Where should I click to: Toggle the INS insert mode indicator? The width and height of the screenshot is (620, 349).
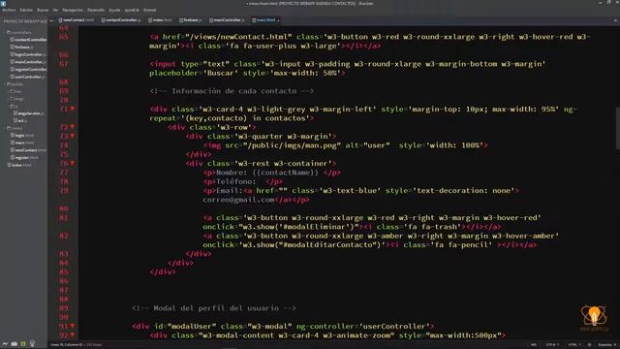click(534, 345)
